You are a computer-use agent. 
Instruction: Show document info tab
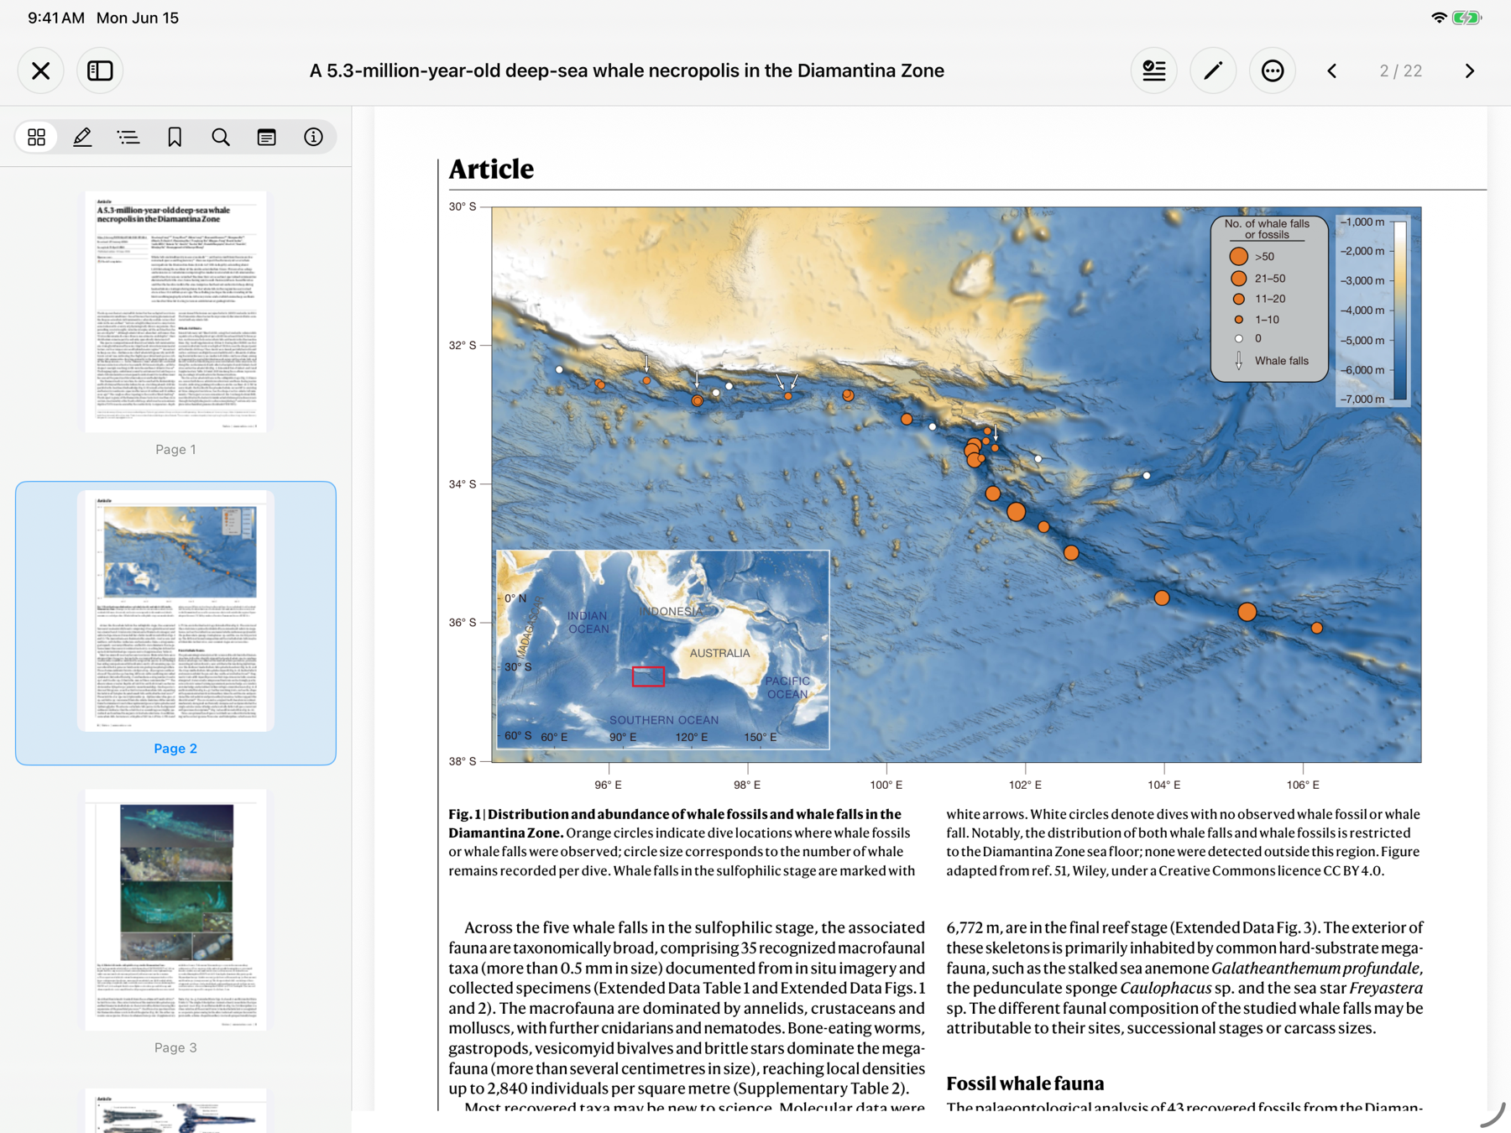pos(313,137)
